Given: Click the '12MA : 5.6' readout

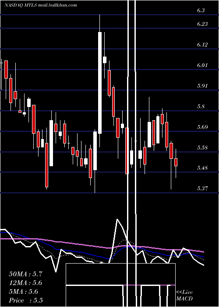Looking at the screenshot, I should pos(25,283).
